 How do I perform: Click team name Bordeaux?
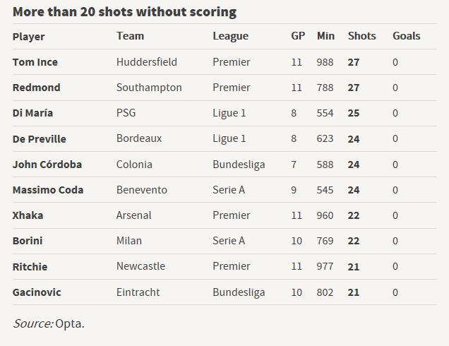click(x=139, y=138)
